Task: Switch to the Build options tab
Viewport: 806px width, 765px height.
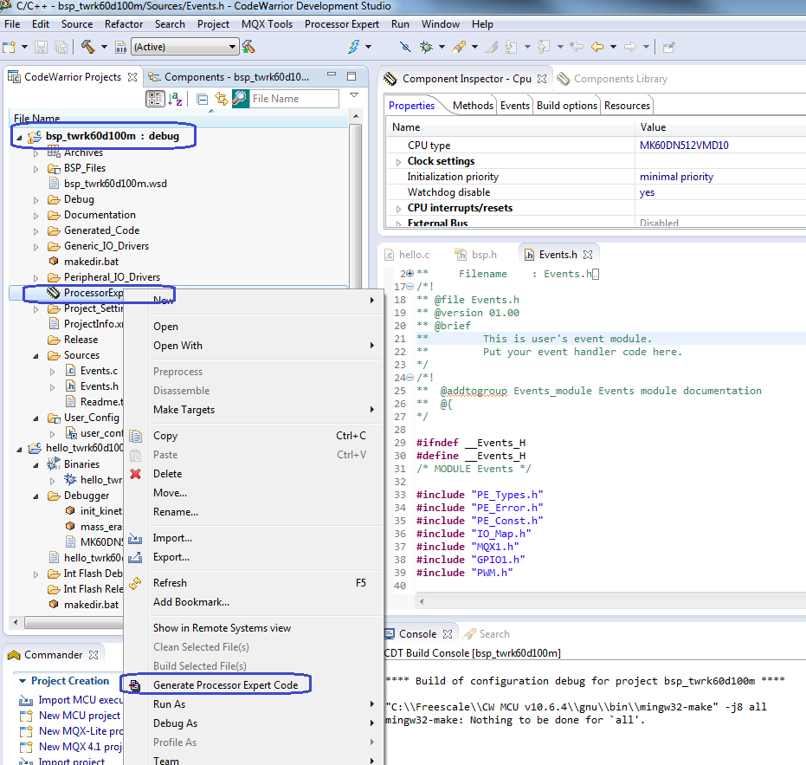Action: [566, 106]
